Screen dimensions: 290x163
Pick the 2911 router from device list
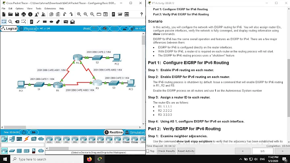[x=83, y=140]
